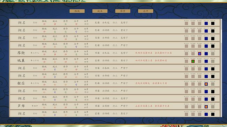Viewport: 227px width, 127px height.
Task: Click the text 陕西乡试第四名
Action: click(144, 53)
